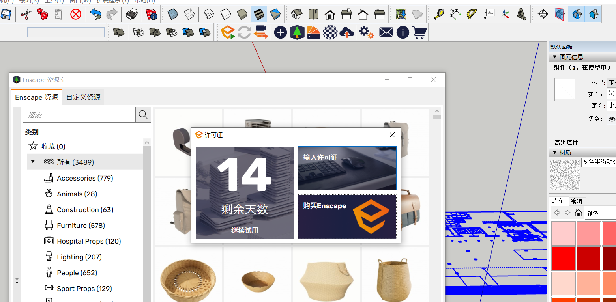Close the 许可证 license dialog

click(x=392, y=135)
